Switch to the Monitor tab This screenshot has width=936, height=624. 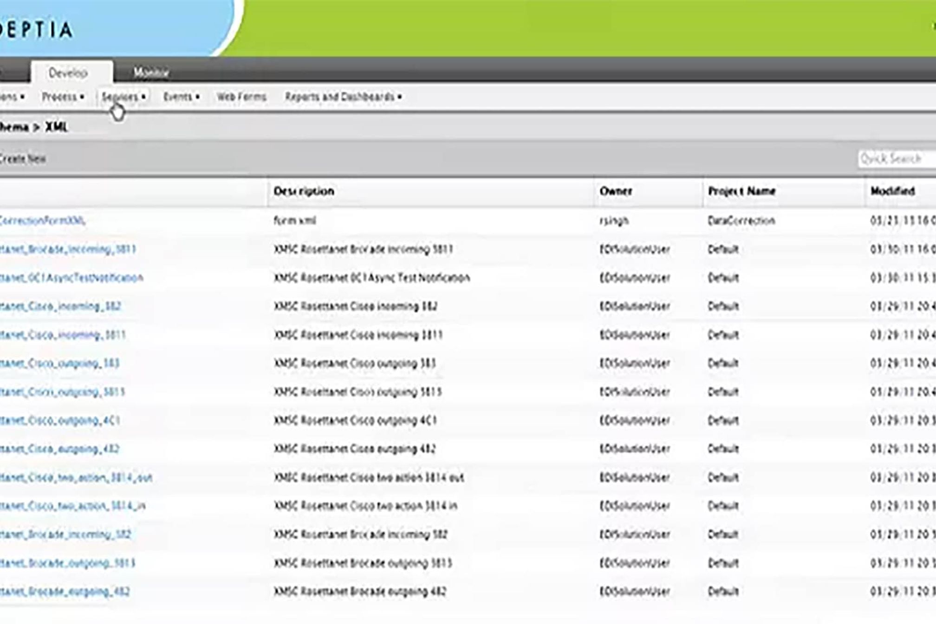click(151, 72)
